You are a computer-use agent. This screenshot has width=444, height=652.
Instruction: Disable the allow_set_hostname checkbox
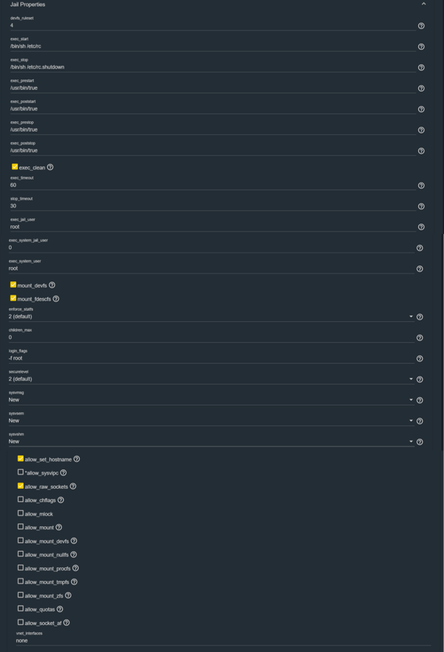click(x=21, y=459)
